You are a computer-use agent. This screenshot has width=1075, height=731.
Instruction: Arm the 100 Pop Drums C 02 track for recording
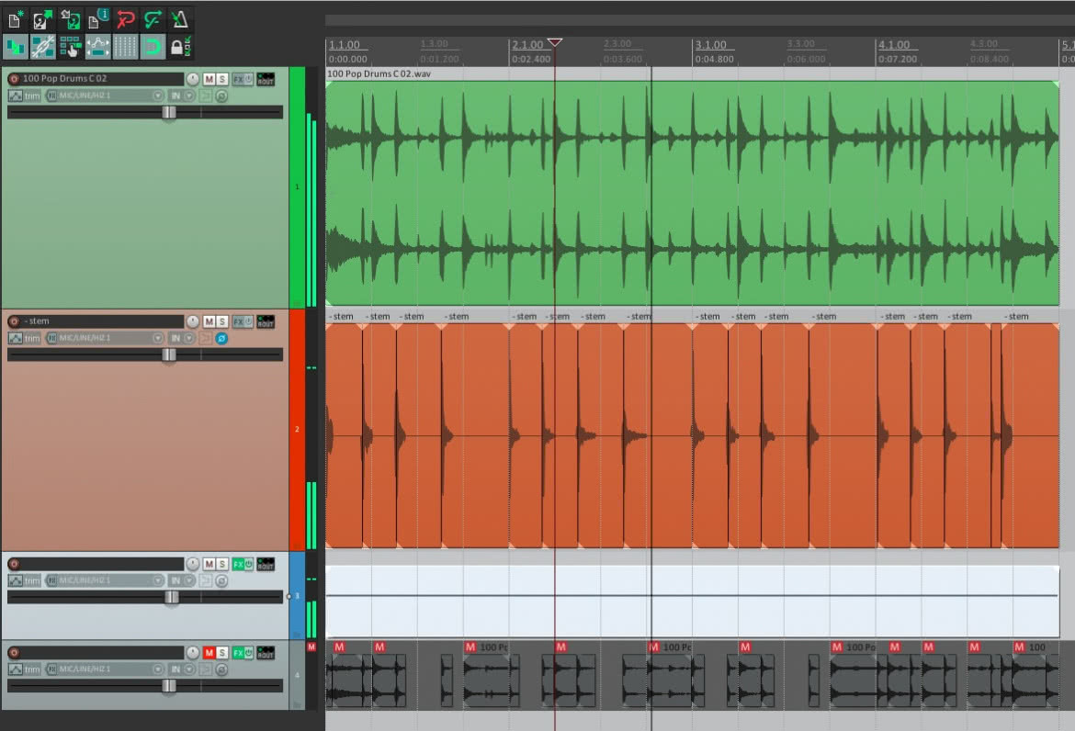coord(14,79)
